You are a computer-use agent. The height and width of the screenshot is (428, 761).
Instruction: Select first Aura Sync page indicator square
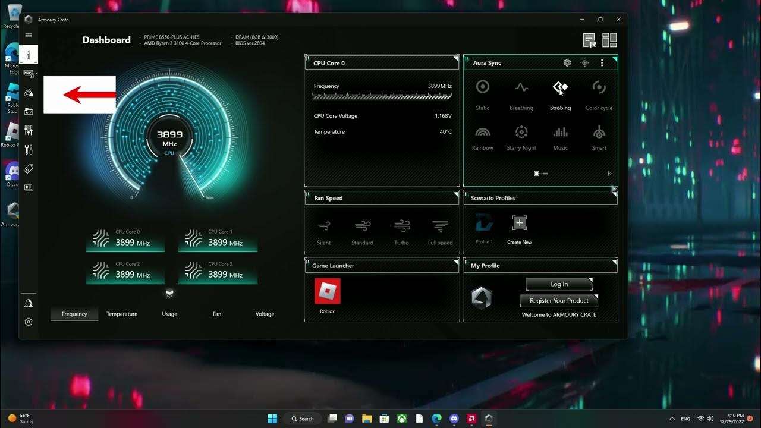(537, 174)
